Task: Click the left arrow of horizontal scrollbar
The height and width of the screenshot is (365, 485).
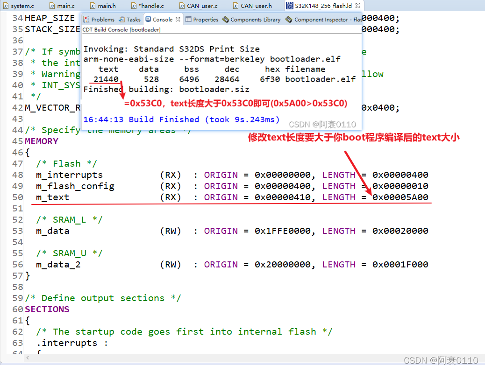Action: point(27,357)
